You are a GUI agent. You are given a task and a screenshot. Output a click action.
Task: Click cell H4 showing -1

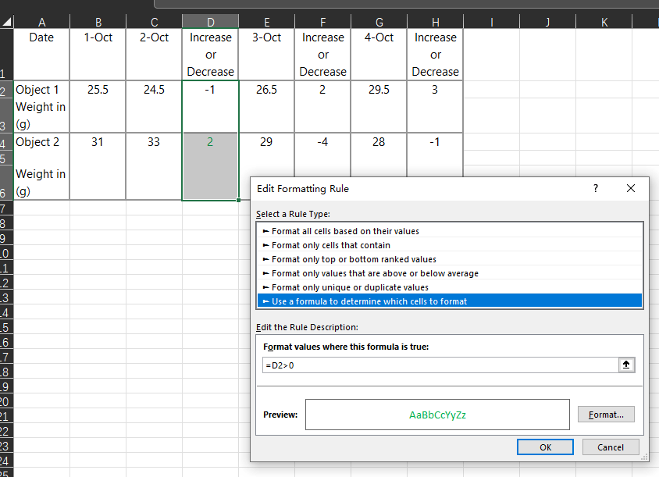point(436,155)
